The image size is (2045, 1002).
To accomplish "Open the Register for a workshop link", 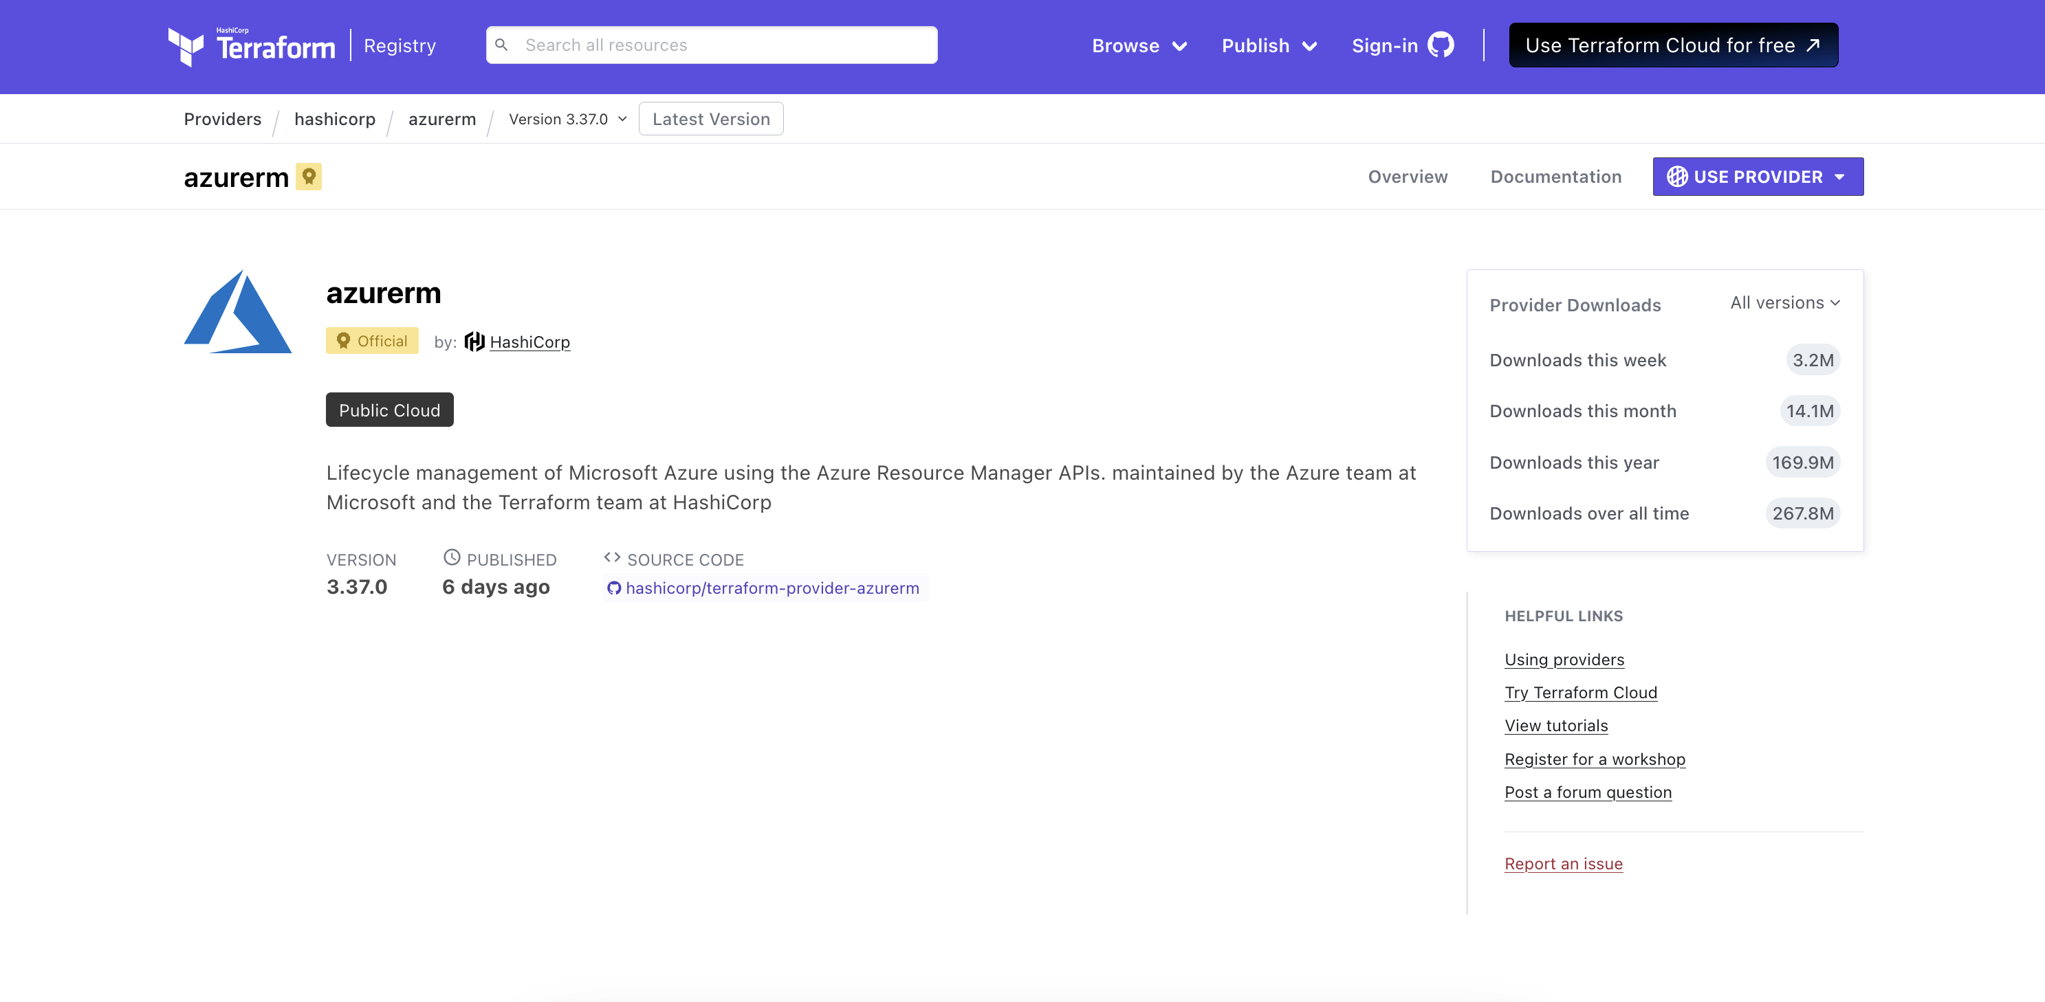I will coord(1595,759).
